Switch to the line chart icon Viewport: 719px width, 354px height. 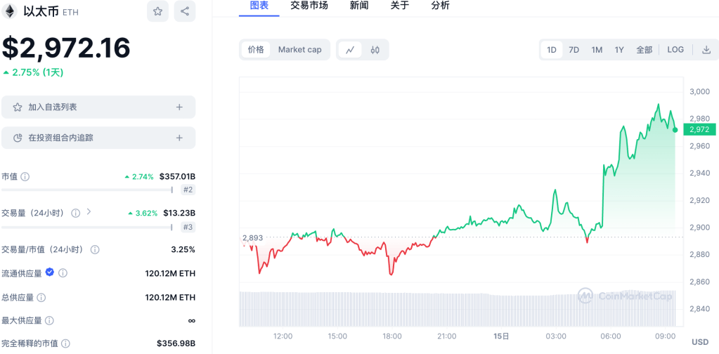click(350, 50)
